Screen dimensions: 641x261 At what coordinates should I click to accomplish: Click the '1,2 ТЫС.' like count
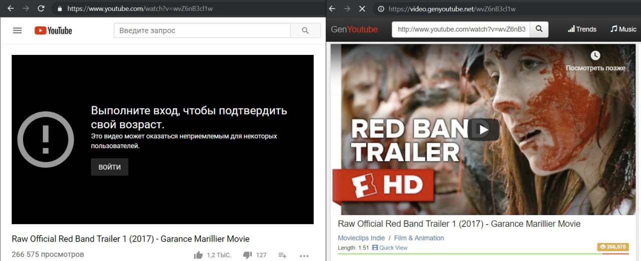coord(219,255)
